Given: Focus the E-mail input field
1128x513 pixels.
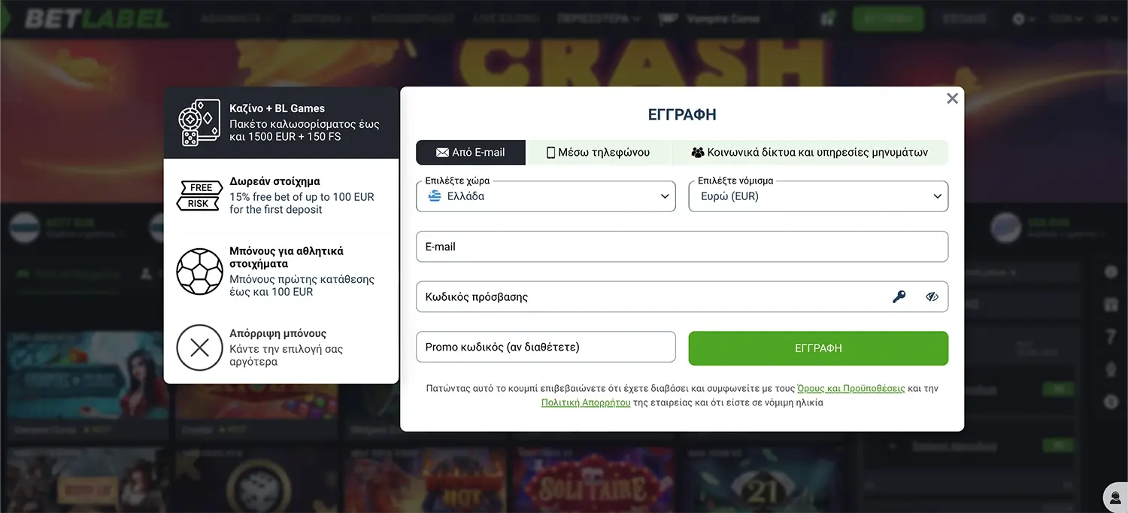Looking at the screenshot, I should pyautogui.click(x=681, y=247).
